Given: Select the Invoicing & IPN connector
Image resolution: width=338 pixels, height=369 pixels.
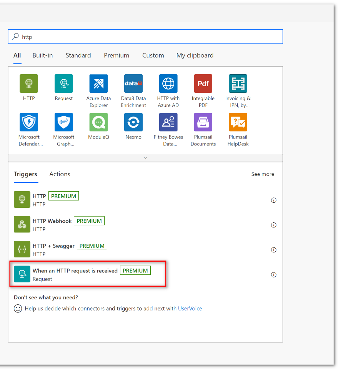Looking at the screenshot, I should click(238, 83).
